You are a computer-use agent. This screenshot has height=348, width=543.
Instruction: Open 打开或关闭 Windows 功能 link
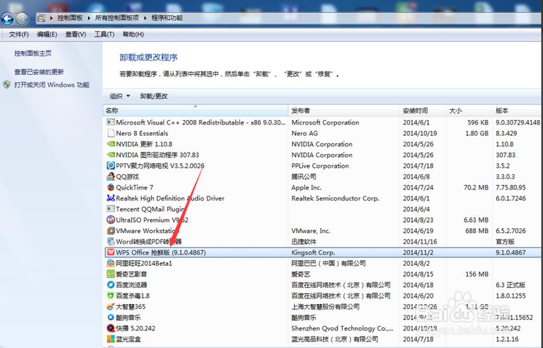[52, 85]
